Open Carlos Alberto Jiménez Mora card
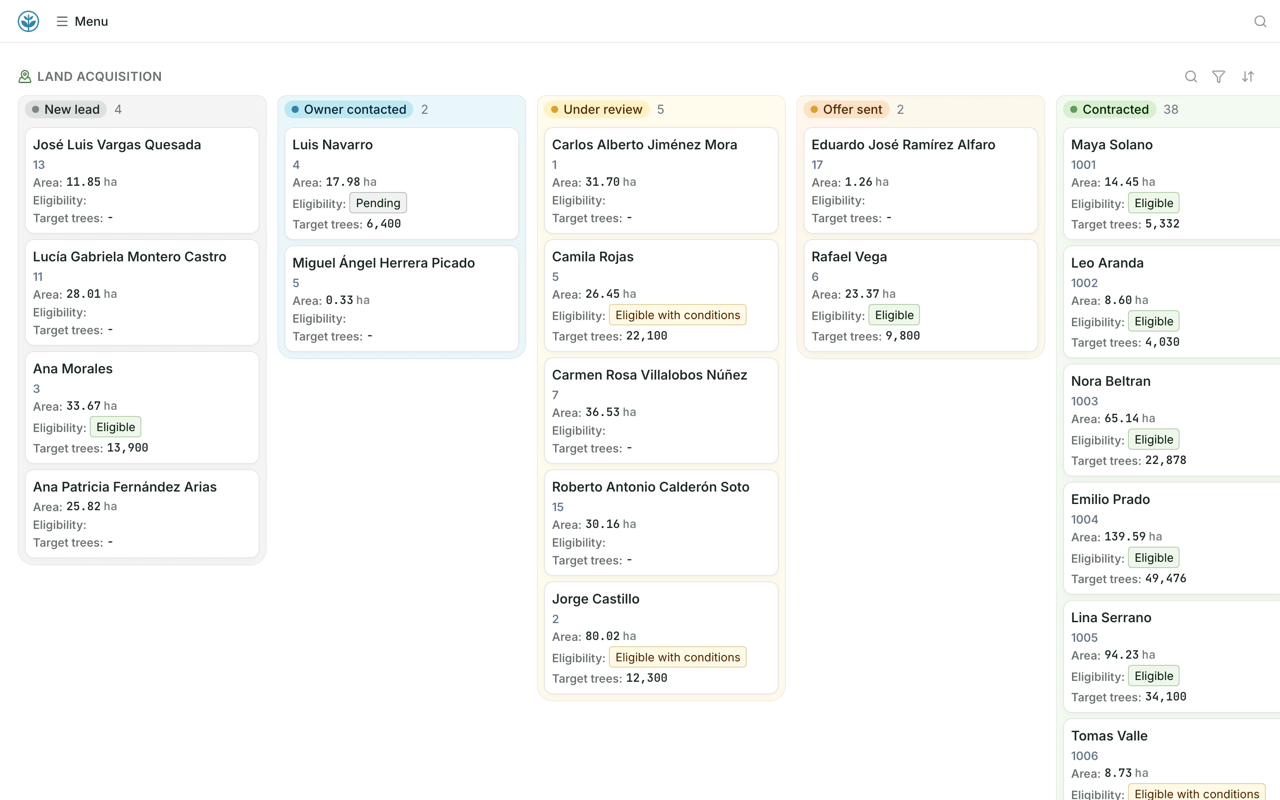The height and width of the screenshot is (800, 1280). 661,180
